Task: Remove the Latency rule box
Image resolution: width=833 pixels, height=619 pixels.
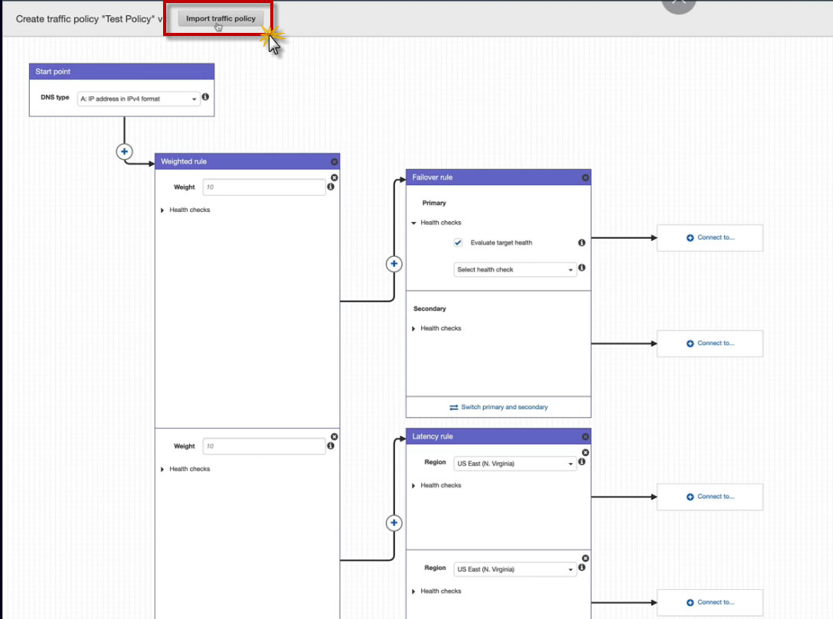Action: coord(586,437)
